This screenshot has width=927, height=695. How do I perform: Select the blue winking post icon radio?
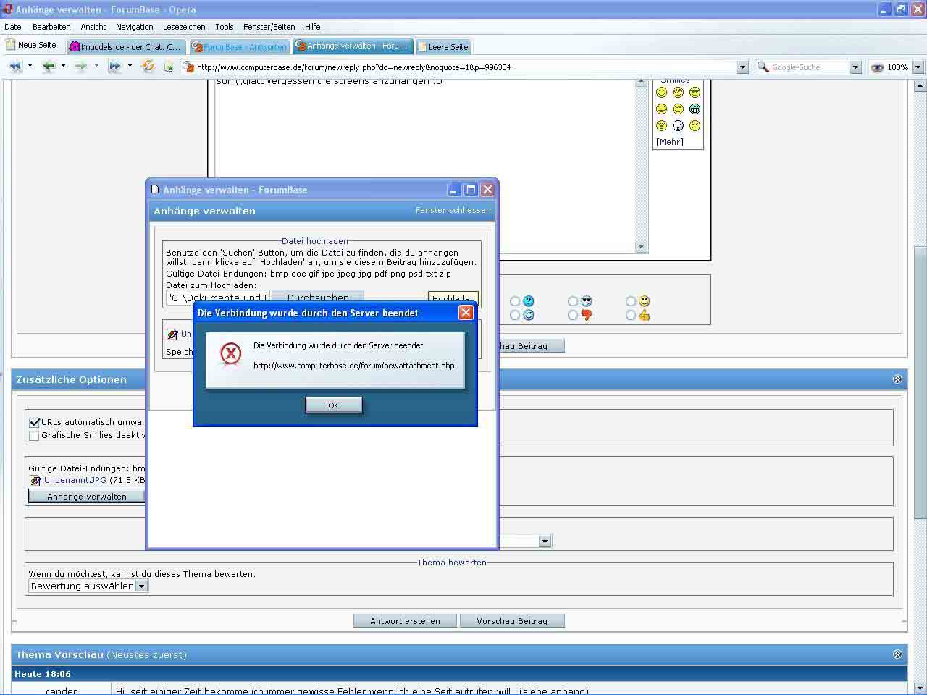click(515, 315)
